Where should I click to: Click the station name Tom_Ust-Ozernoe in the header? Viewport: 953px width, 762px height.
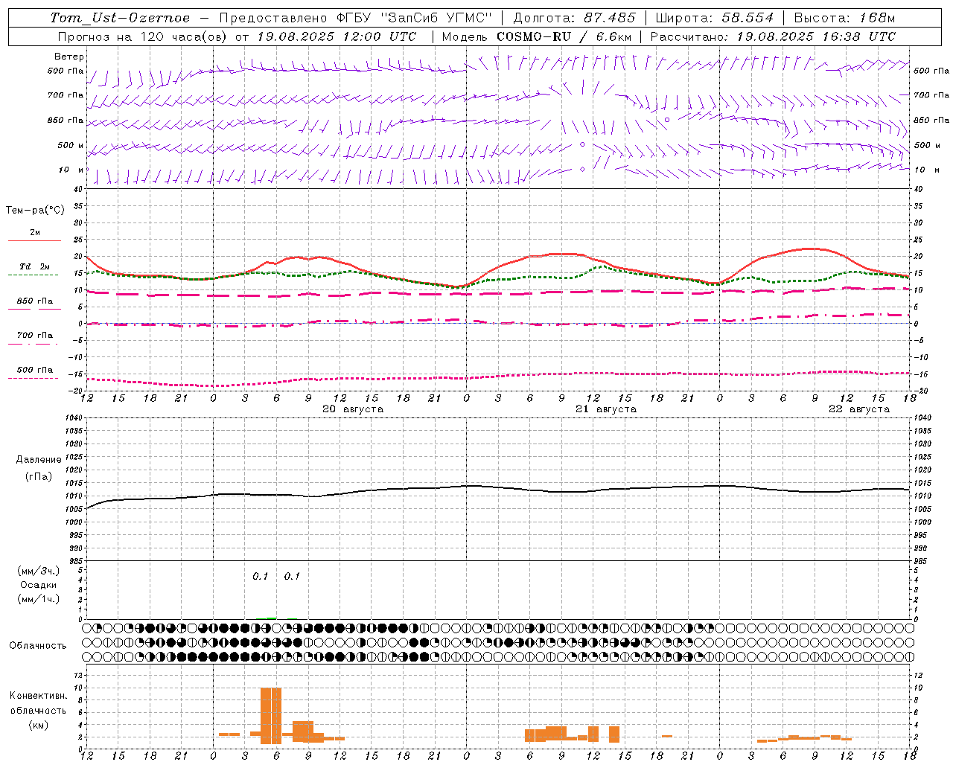click(120, 18)
